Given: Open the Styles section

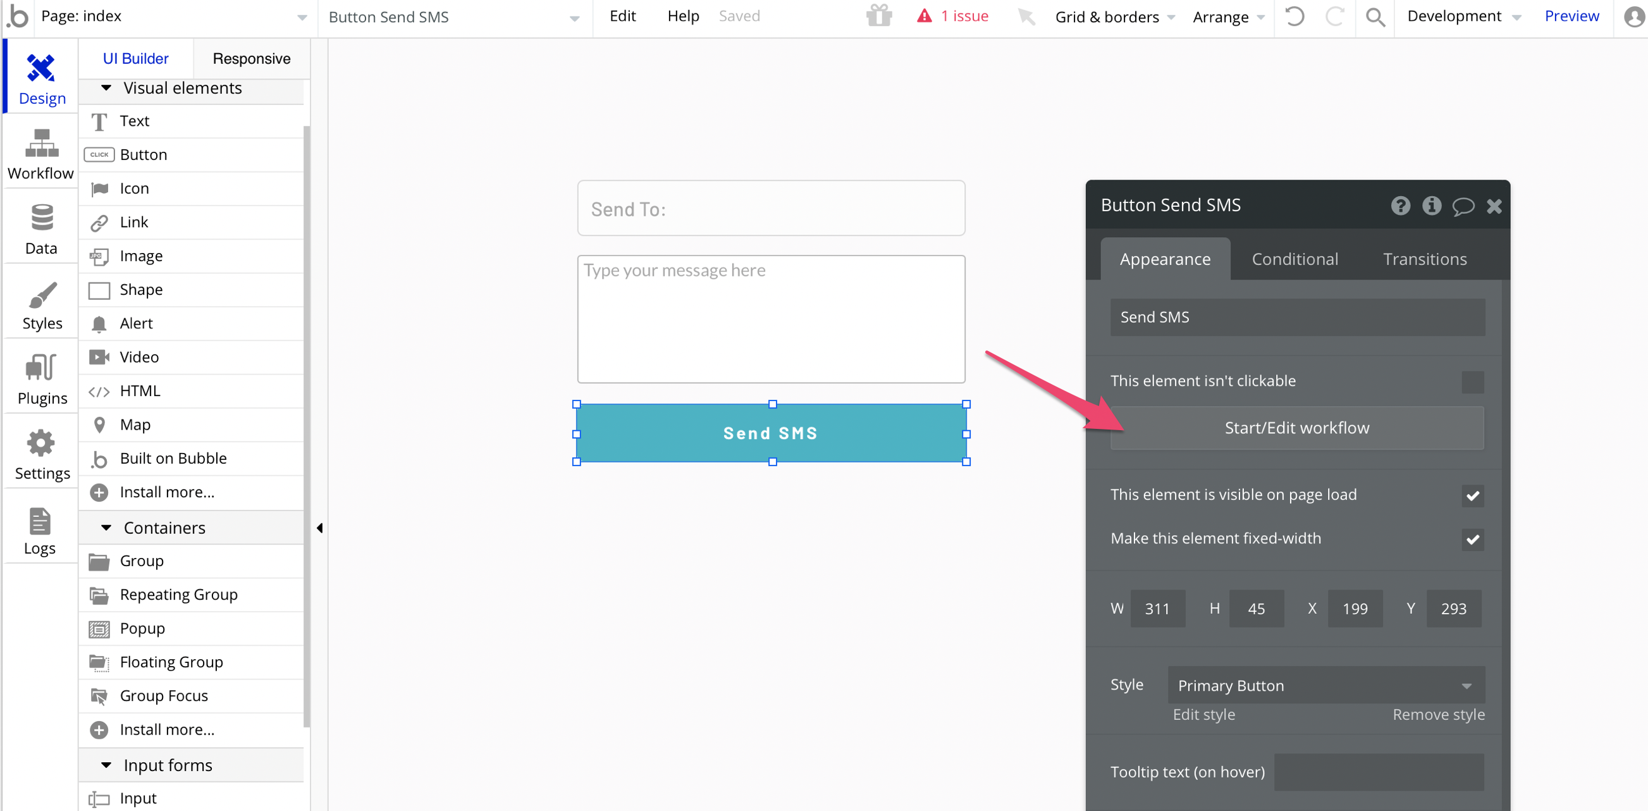Looking at the screenshot, I should tap(41, 304).
